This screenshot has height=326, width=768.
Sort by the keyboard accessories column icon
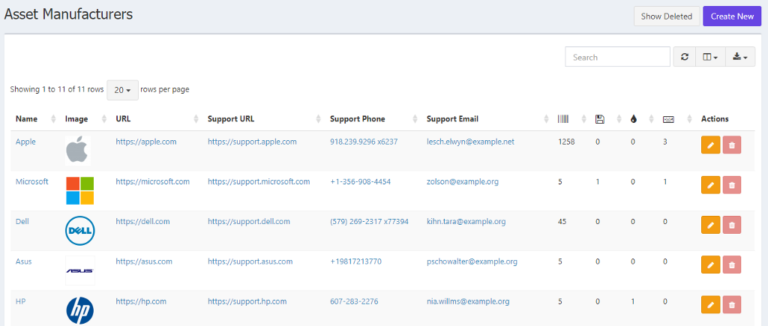(668, 119)
